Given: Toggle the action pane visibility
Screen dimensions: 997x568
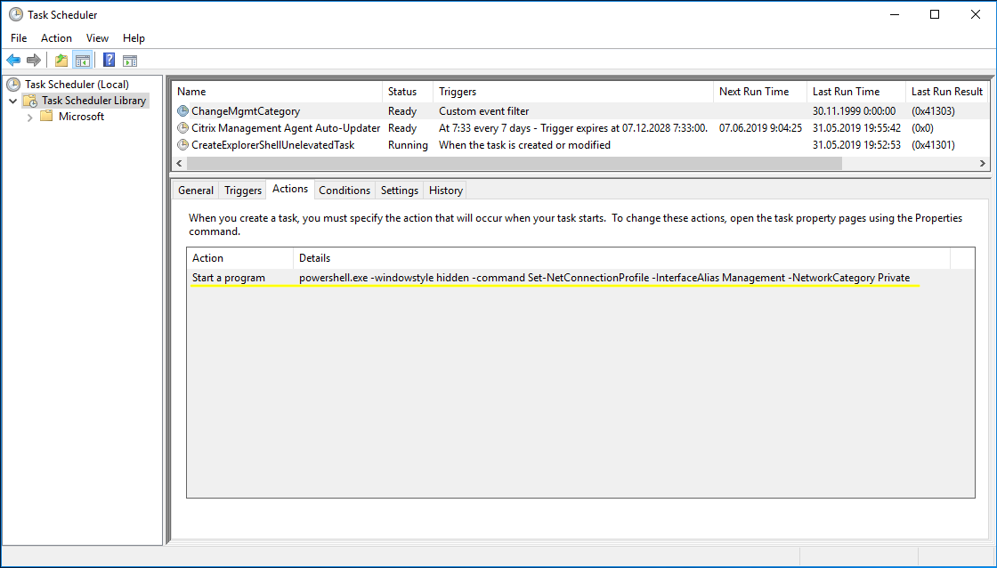Looking at the screenshot, I should [130, 60].
